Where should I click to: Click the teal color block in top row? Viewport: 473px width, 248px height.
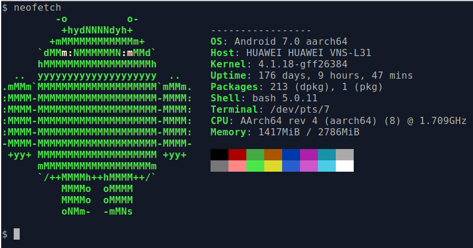[x=327, y=154]
